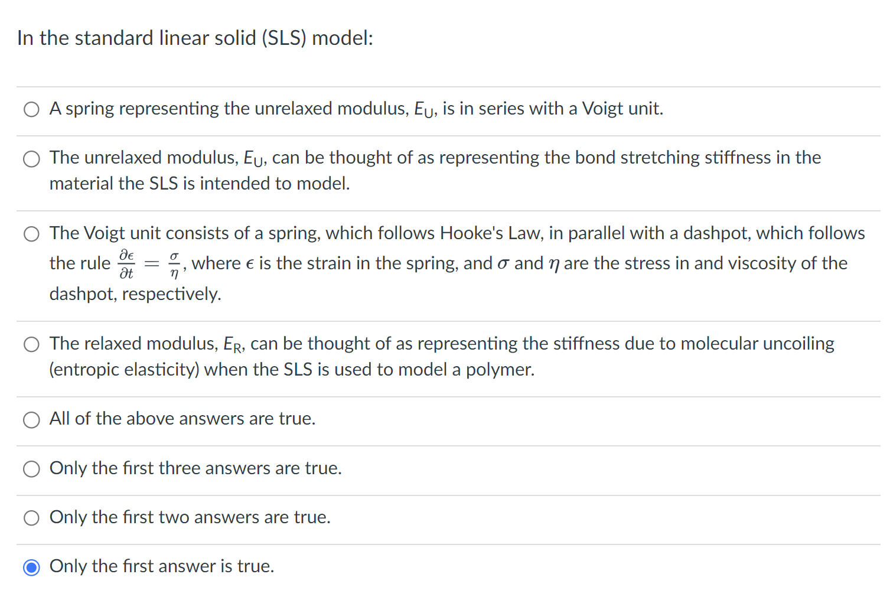The width and height of the screenshot is (890, 610).
Task: Select 'Only the first two answers are true'
Action: tap(31, 518)
